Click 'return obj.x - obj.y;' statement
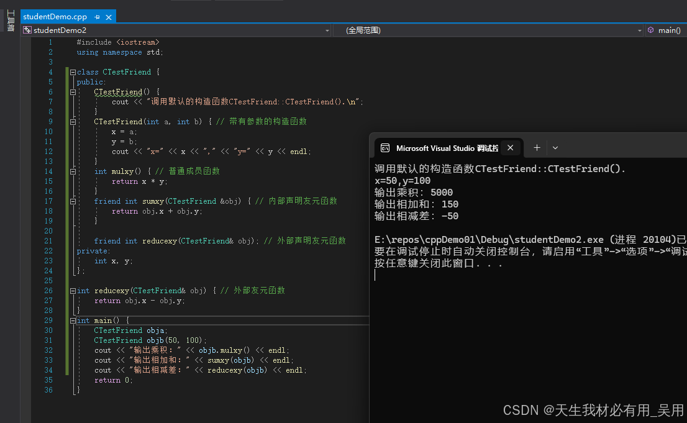687x423 pixels. pyautogui.click(x=139, y=301)
